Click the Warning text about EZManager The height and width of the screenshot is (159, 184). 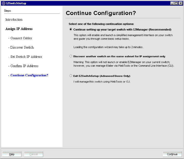click(x=124, y=64)
